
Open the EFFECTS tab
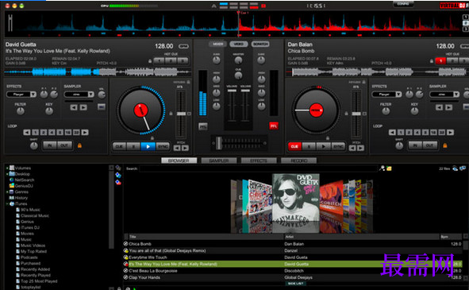click(x=259, y=160)
